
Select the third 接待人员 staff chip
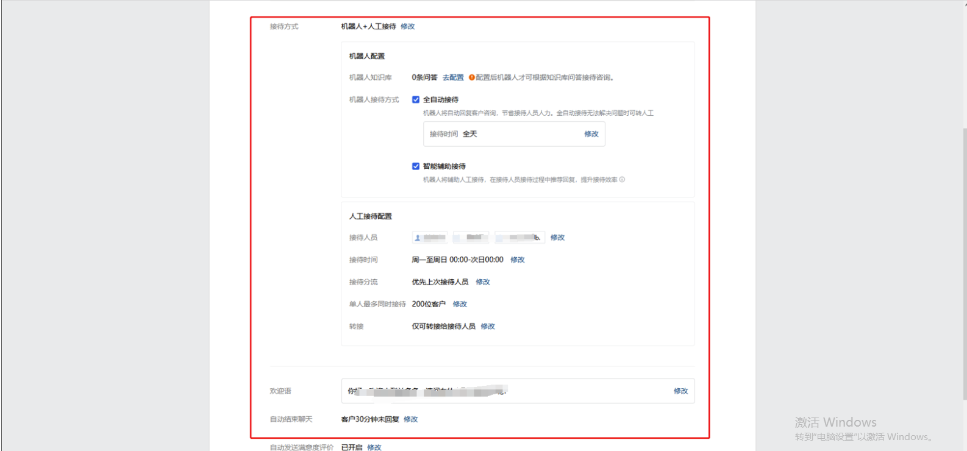(x=519, y=238)
